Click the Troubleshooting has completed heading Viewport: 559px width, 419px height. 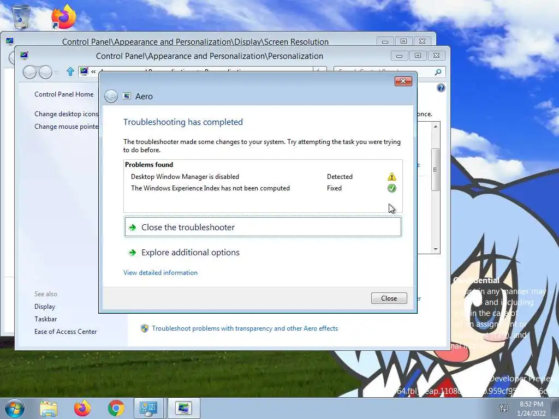(x=183, y=122)
